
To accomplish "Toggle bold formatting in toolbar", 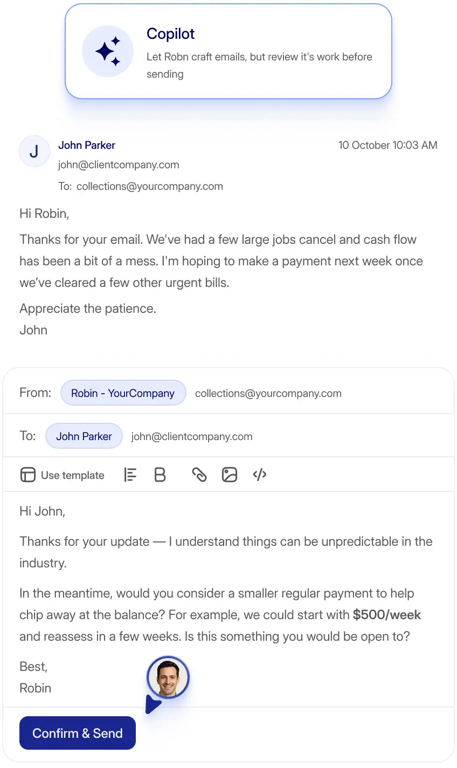I will click(x=160, y=475).
